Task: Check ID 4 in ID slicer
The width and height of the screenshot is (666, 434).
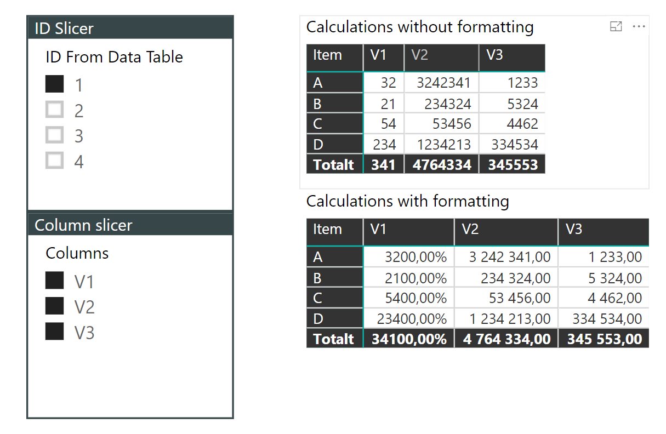Action: [55, 161]
